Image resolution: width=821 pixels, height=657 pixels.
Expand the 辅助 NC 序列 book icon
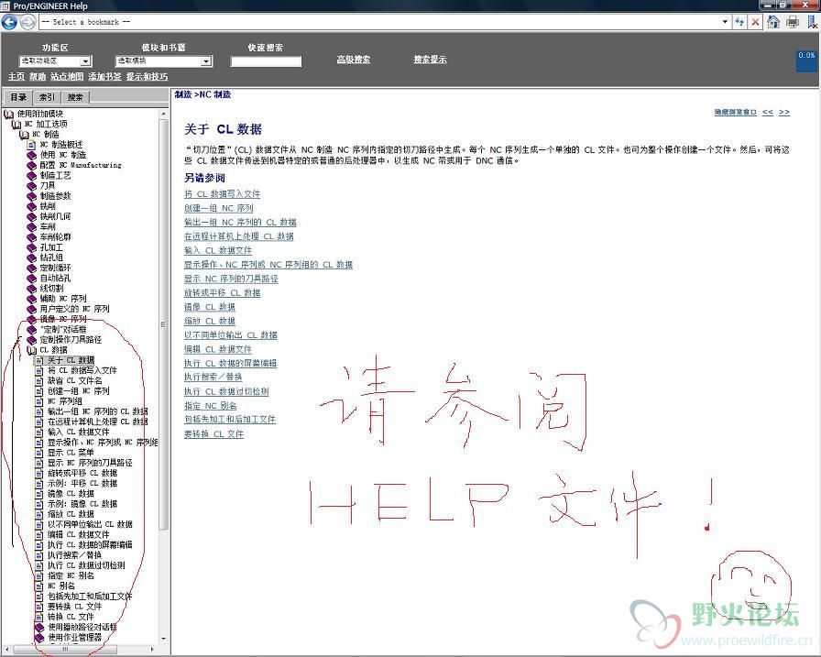click(31, 299)
